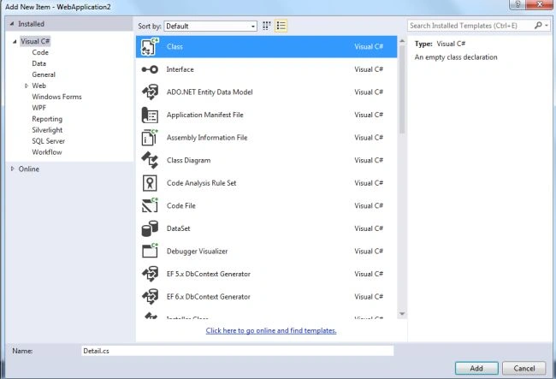Select the Workflow category
This screenshot has width=556, height=379.
47,152
